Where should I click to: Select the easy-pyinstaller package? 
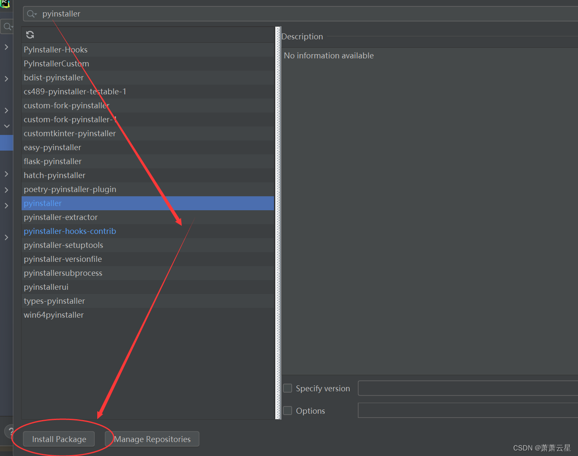pyautogui.click(x=148, y=147)
